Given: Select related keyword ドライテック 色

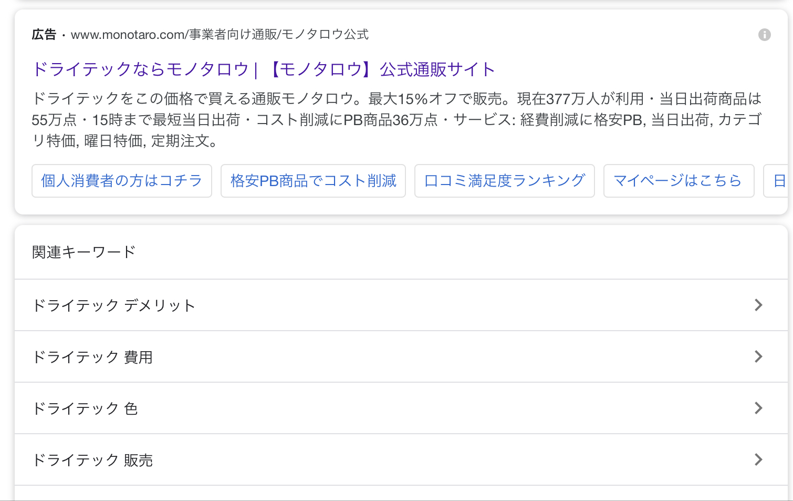Looking at the screenshot, I should click(x=401, y=408).
